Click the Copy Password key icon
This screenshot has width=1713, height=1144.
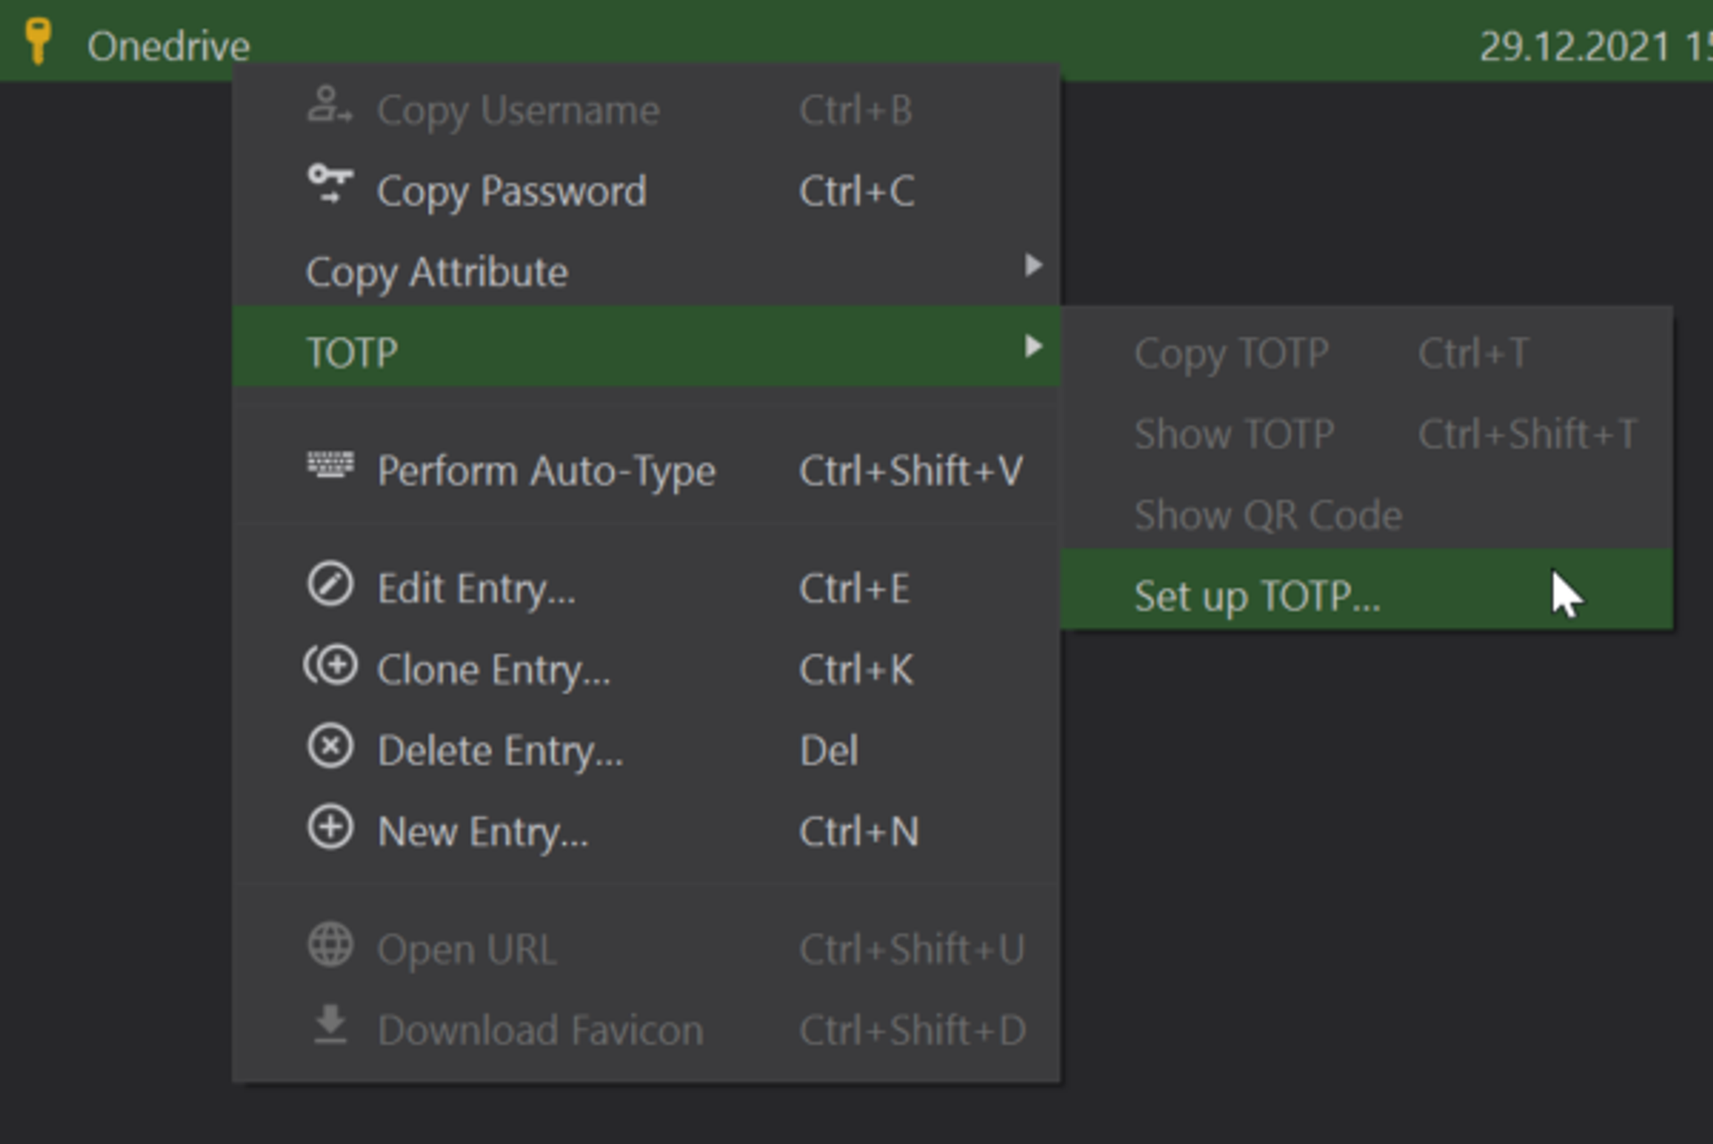[x=329, y=185]
